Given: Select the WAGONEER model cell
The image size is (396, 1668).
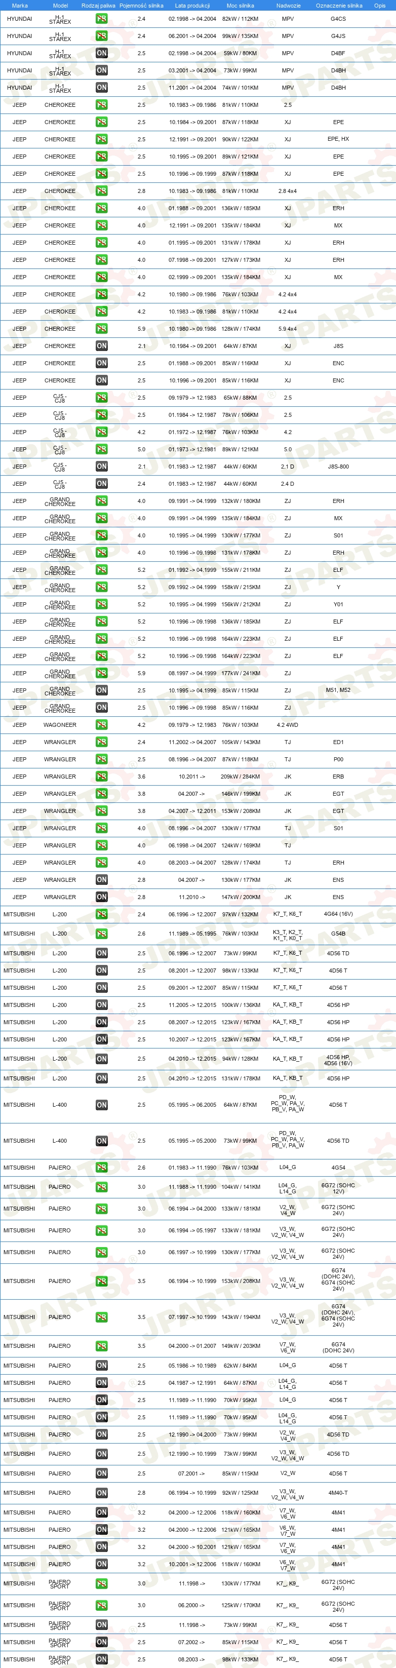Looking at the screenshot, I should (x=60, y=725).
